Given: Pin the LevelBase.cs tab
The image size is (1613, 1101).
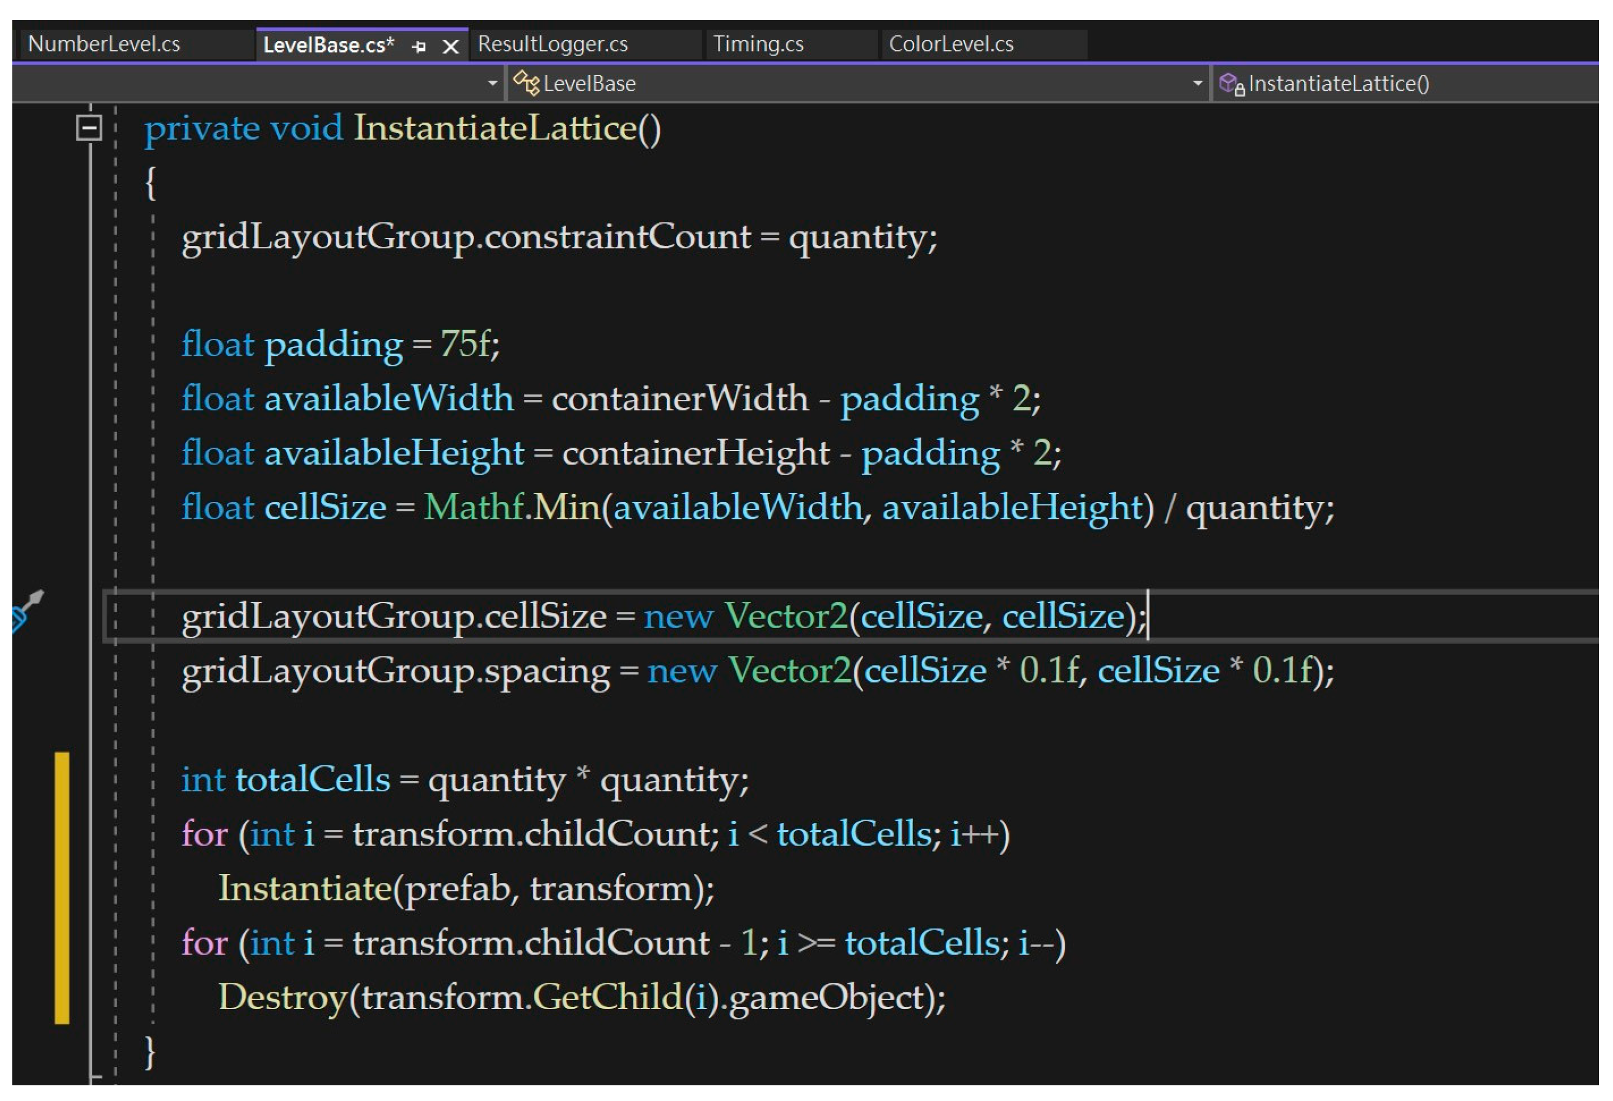Looking at the screenshot, I should click(x=419, y=47).
